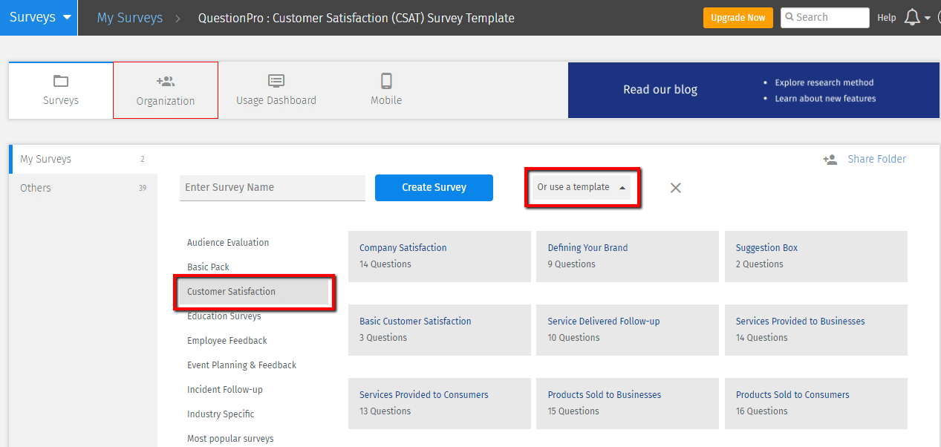Click the Create Survey button
The height and width of the screenshot is (447, 941).
point(434,187)
